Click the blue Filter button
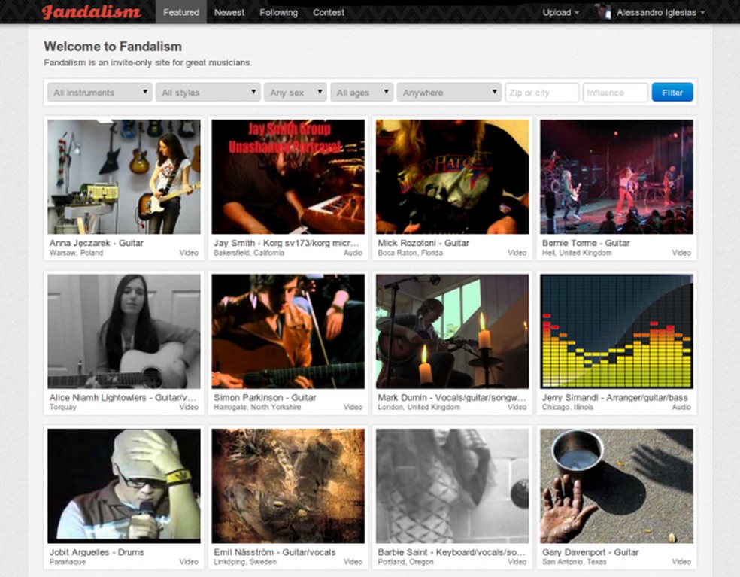740x577 pixels. [672, 93]
